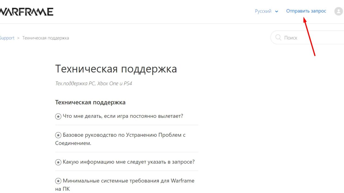Image resolution: width=344 pixels, height=193 pixels.
Task: Go to Support in the breadcrumb
Action: (x=7, y=38)
